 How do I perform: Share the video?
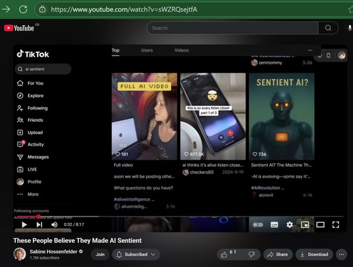tap(278, 255)
